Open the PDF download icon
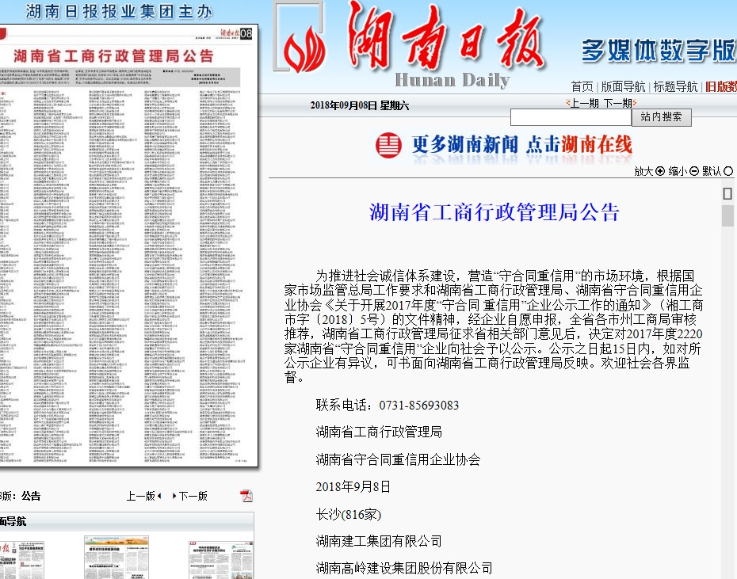 pyautogui.click(x=246, y=496)
